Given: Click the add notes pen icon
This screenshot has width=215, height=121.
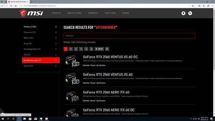Looking at the screenshot, I should click(x=204, y=6).
